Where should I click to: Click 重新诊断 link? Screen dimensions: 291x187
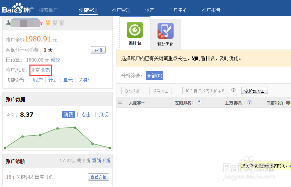101,161
